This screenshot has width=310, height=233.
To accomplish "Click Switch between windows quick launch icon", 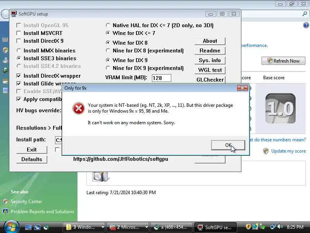I will click(x=37, y=227).
